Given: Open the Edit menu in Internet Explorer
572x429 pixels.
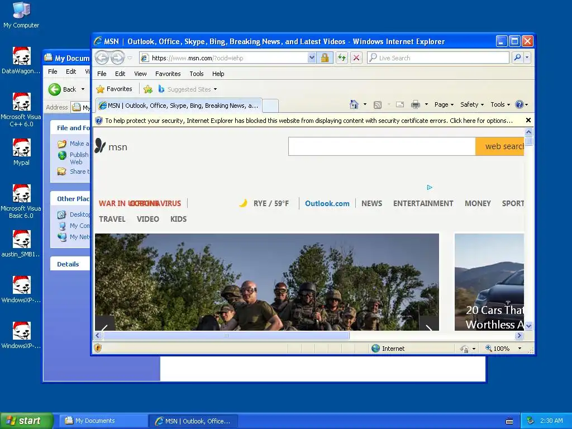Looking at the screenshot, I should [120, 74].
